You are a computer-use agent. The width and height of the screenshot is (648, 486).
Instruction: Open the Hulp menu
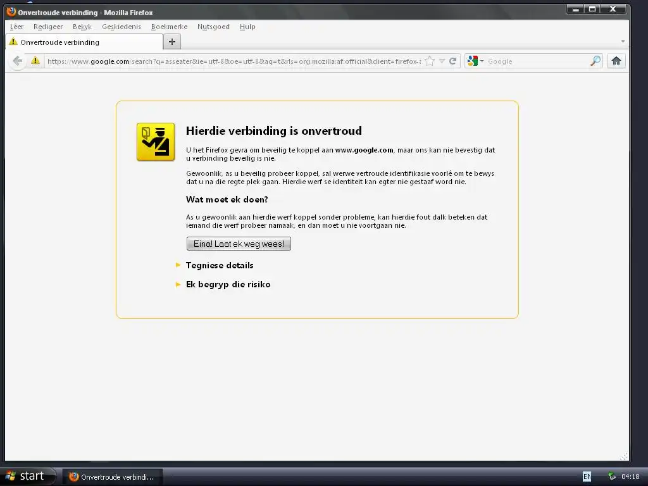tap(247, 27)
